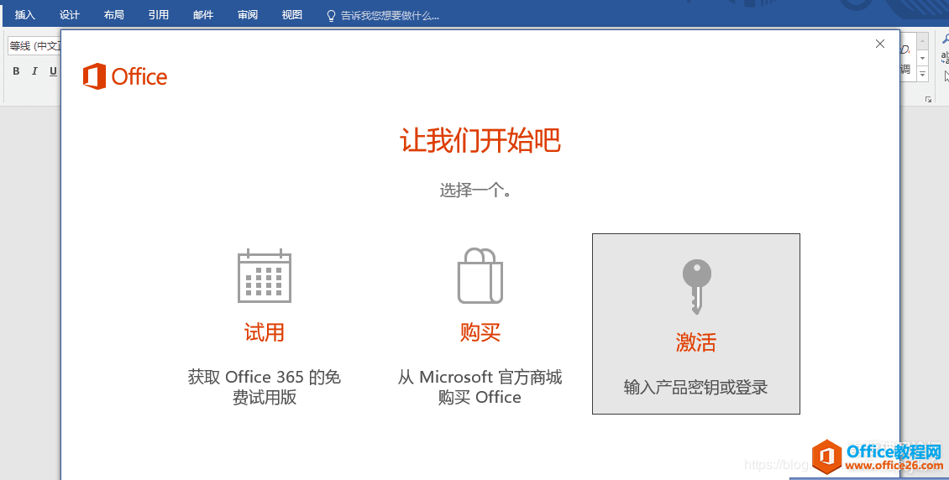The image size is (949, 480).
Task: Click the 告诉我您想要做什么 search box
Action: 383,15
